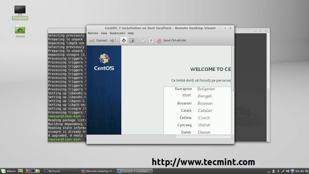
Task: Click the 04:40 clock
Action: [299, 171]
